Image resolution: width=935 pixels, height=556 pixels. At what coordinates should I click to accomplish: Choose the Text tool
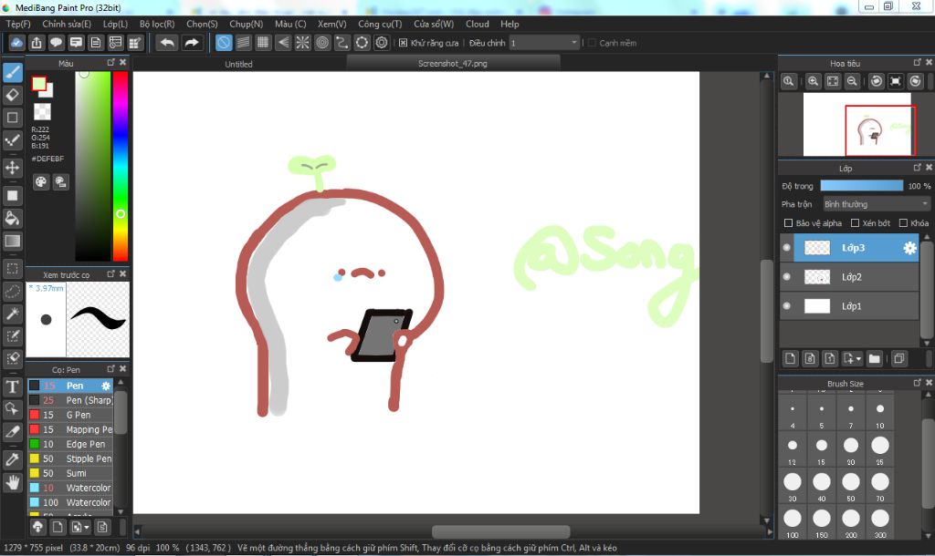13,387
